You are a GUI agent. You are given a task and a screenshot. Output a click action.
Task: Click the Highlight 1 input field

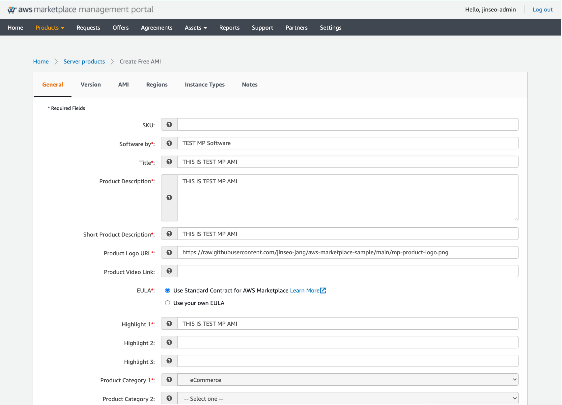348,323
